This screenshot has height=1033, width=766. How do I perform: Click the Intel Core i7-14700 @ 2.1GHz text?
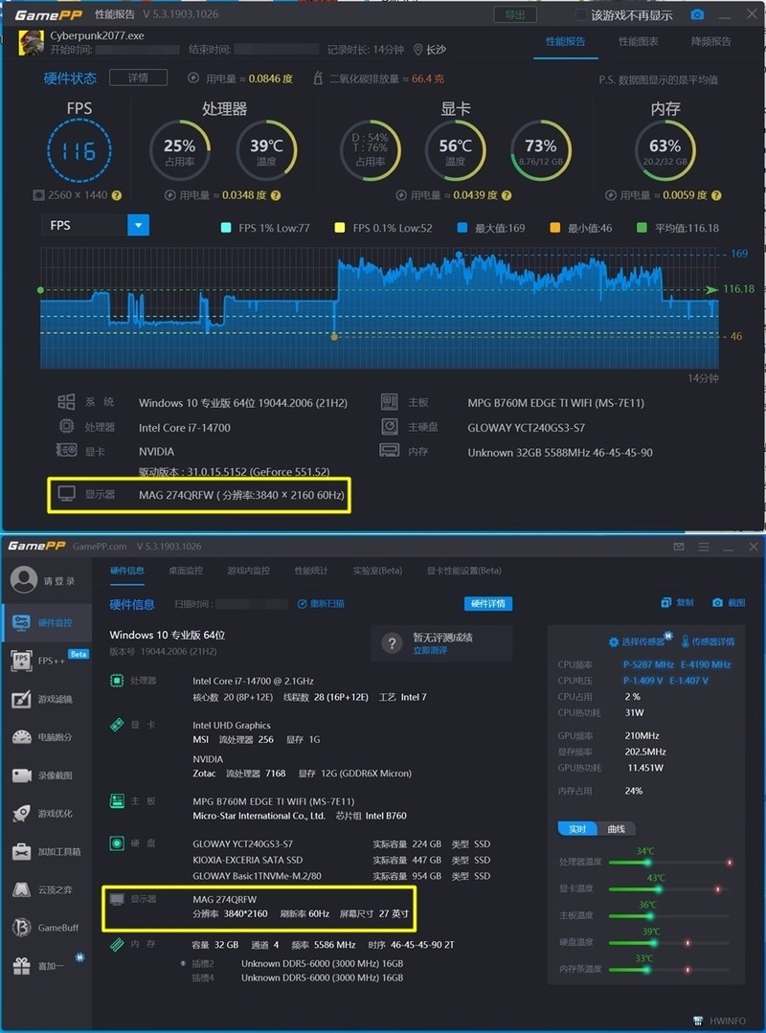[253, 682]
